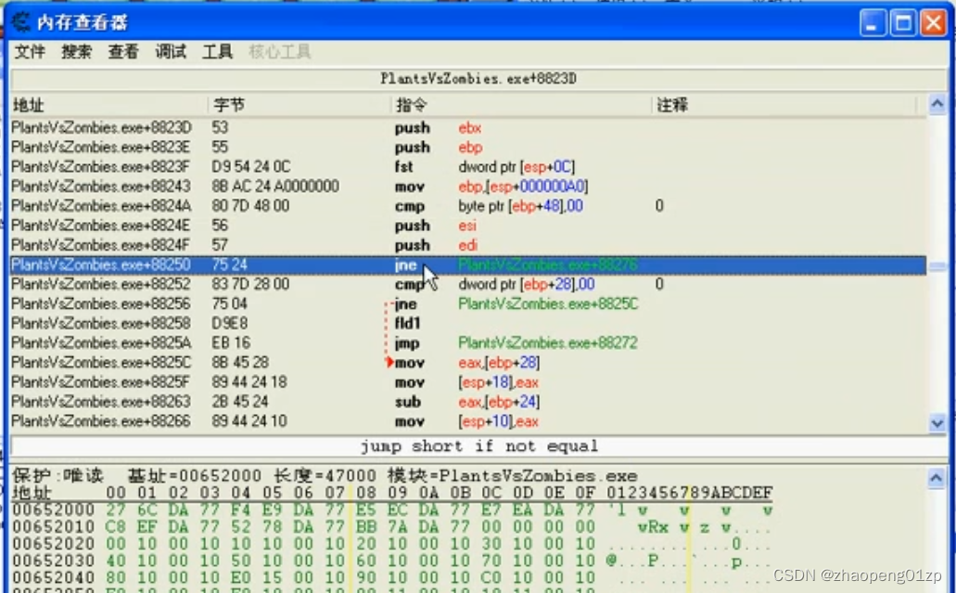Maximize the 内存查看器 window
This screenshot has height=593, width=956.
pyautogui.click(x=903, y=23)
